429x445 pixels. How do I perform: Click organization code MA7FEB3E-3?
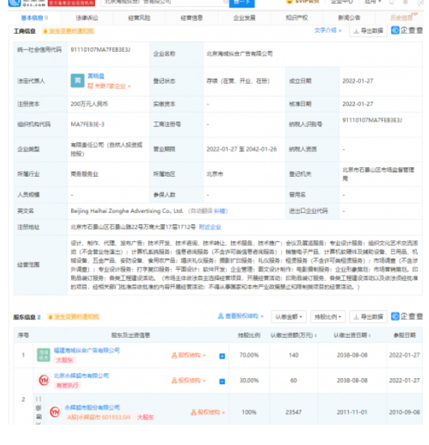(88, 124)
